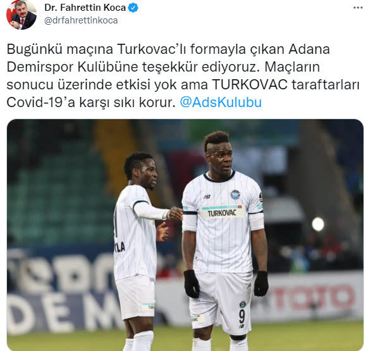Click the club crest on the right player's shirt
The height and width of the screenshot is (351, 366).
click(235, 195)
